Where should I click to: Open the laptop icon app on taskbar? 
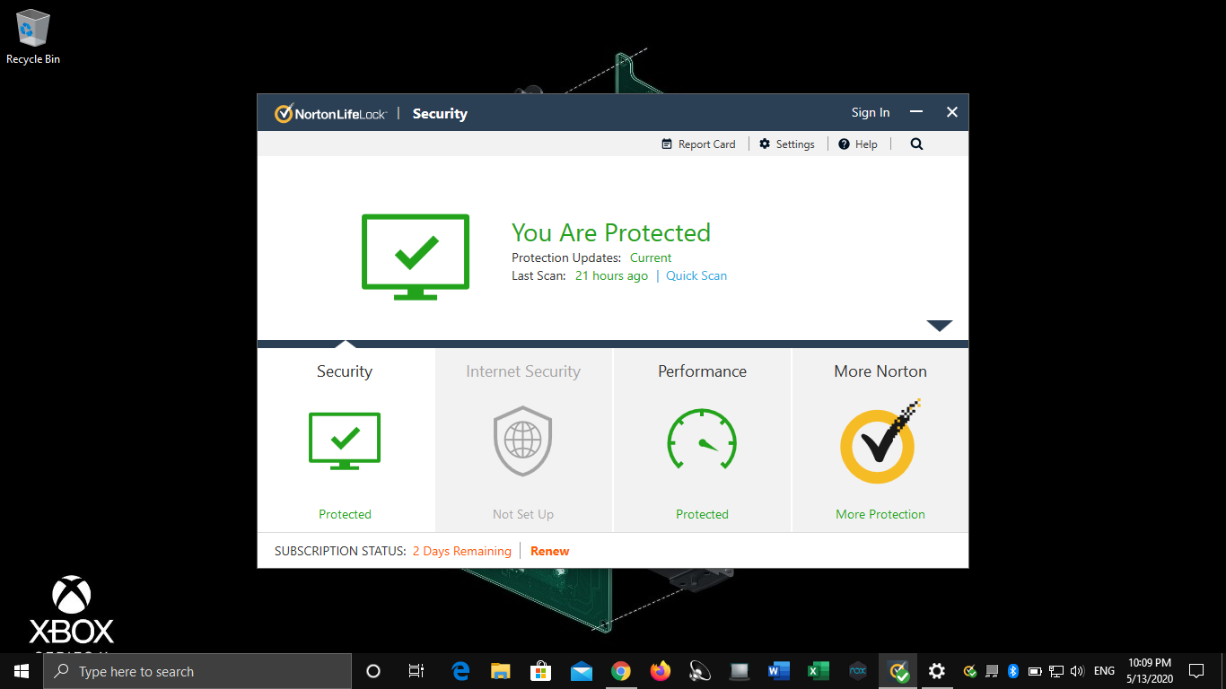(x=740, y=671)
